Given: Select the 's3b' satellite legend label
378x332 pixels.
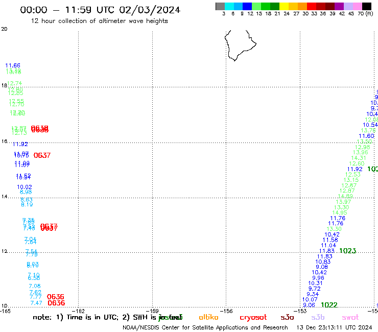Looking at the screenshot, I should pyautogui.click(x=318, y=317).
